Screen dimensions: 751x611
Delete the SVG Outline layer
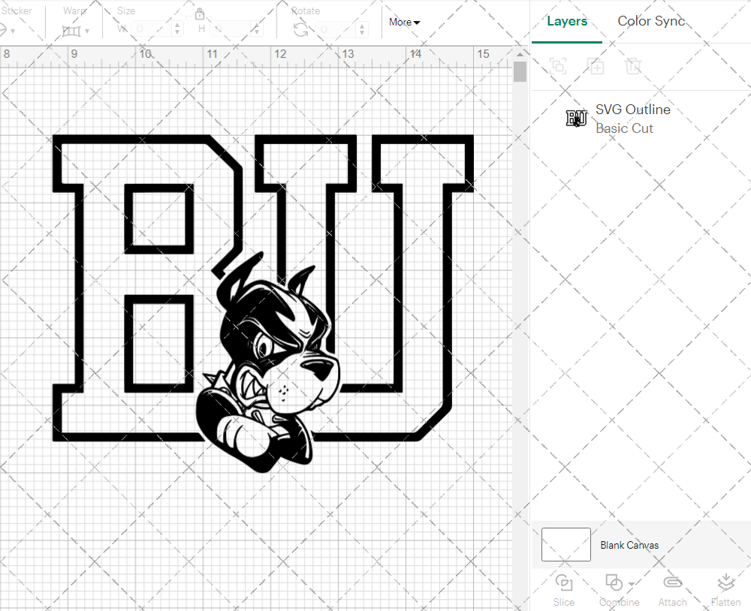[x=634, y=66]
